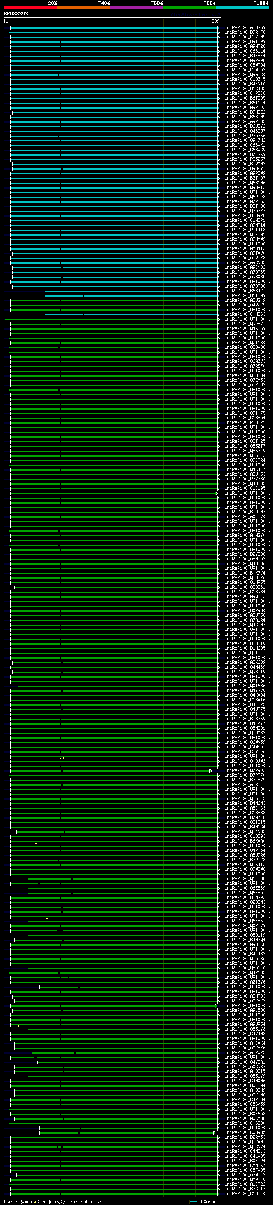
Task: Select label UniRef100_A9PA96
Action: click(x=244, y=60)
